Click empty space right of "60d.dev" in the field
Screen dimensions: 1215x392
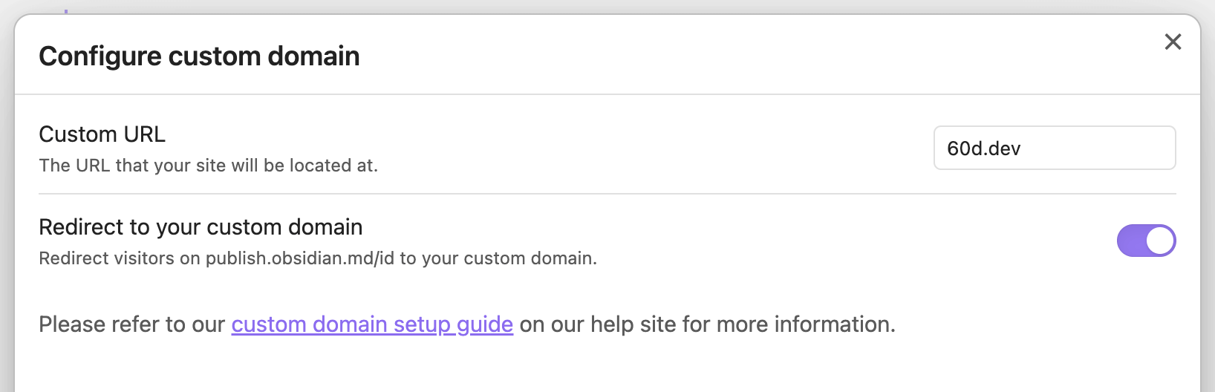[1099, 148]
